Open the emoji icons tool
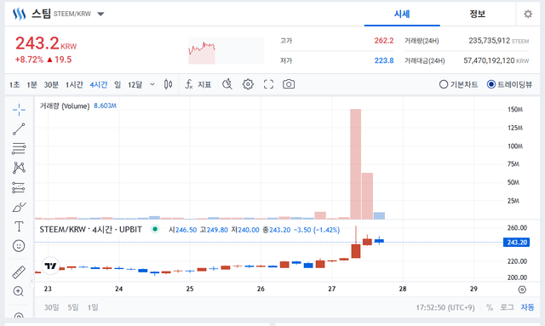This screenshot has height=326, width=545. coord(19,246)
